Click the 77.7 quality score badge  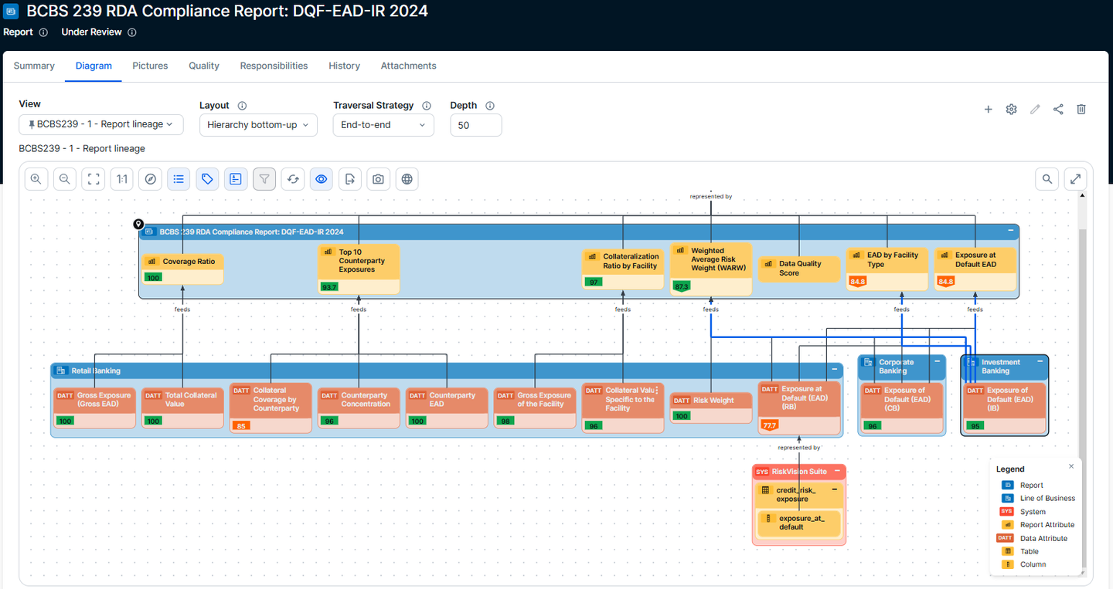coord(770,425)
